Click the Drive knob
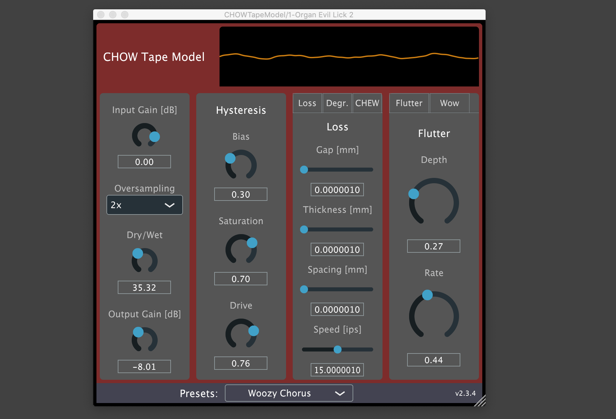 point(240,334)
